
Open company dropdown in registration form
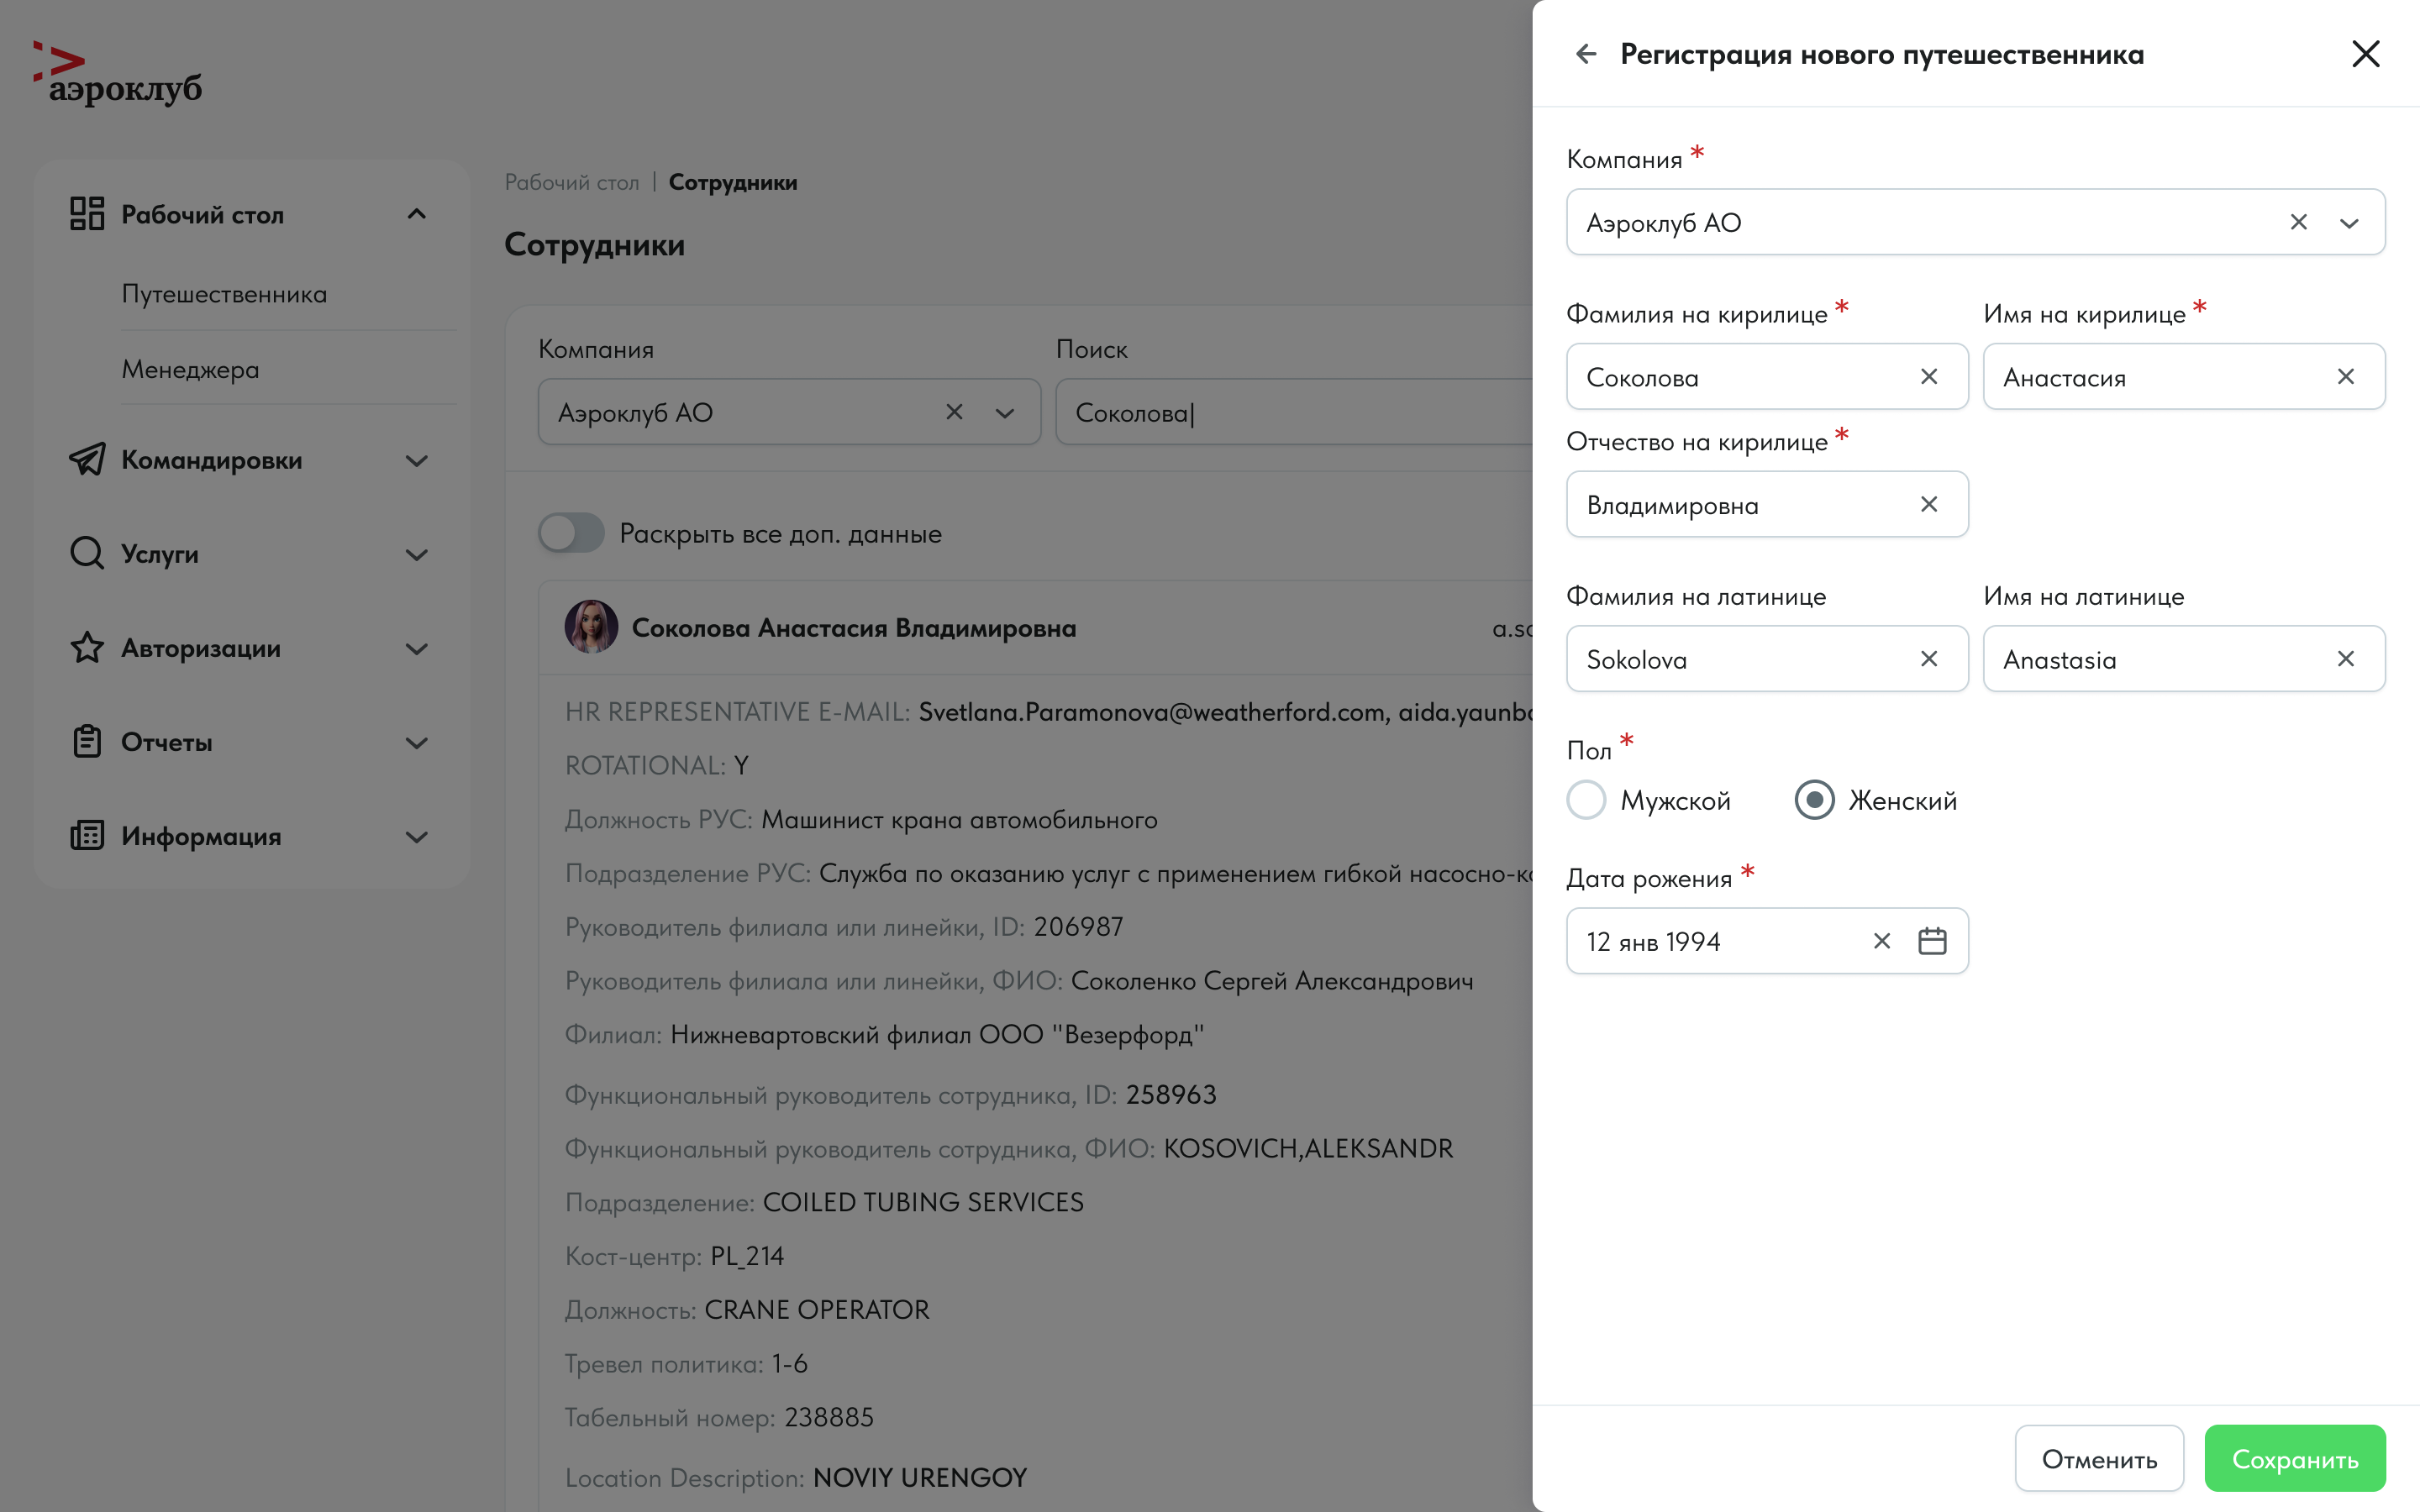[2349, 223]
